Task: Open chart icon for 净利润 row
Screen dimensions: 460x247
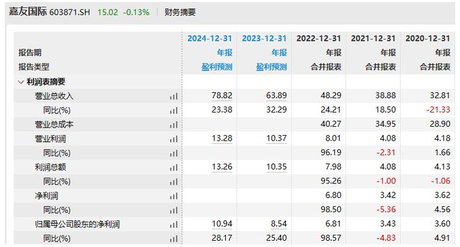Action: pyautogui.click(x=173, y=196)
